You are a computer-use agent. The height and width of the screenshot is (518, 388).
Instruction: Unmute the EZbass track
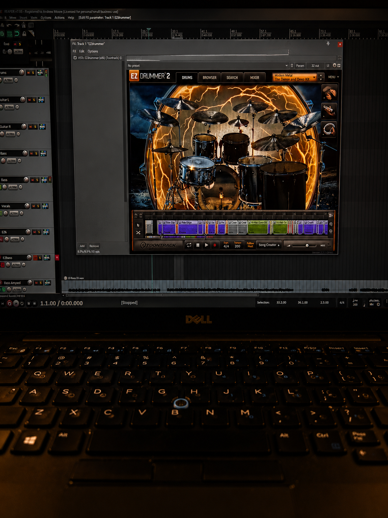pyautogui.click(x=35, y=258)
